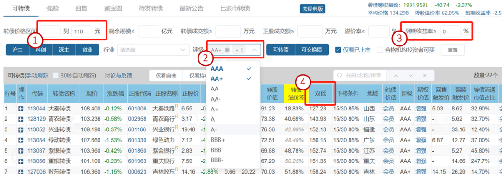This screenshot has height=174, width=502.
Task: Filter by 可交换债 button
Action: (312, 50)
